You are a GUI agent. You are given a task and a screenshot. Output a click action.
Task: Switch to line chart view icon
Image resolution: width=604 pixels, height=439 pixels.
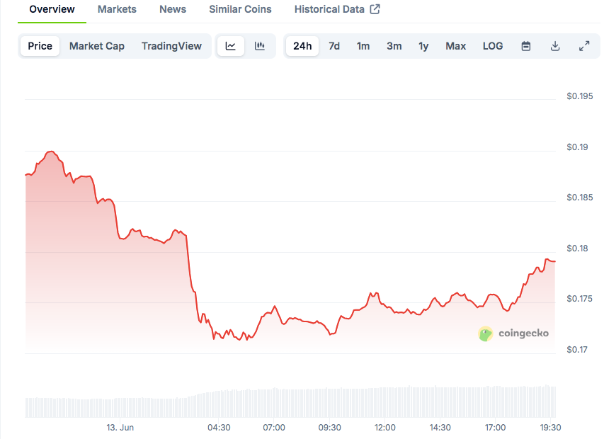tap(231, 46)
